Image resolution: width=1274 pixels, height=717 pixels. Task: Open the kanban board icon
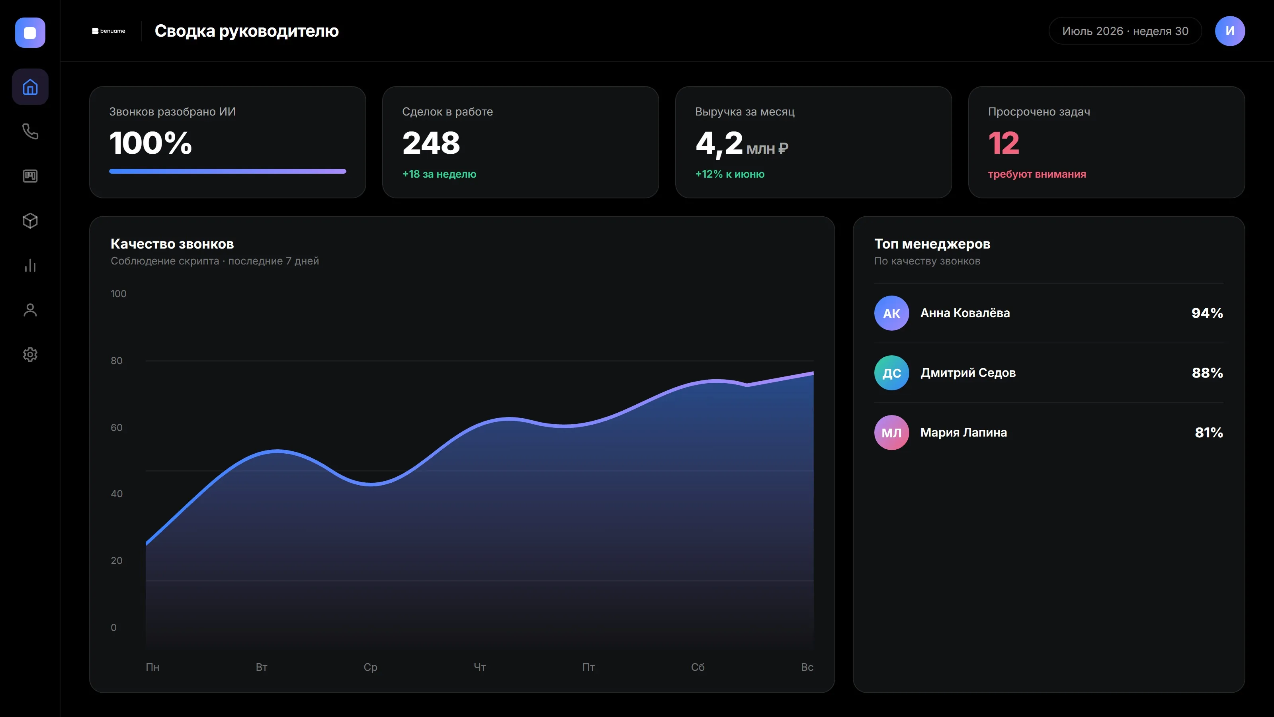pyautogui.click(x=30, y=176)
